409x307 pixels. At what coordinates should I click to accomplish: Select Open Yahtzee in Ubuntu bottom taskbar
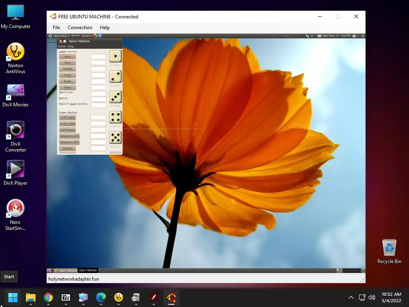click(66, 271)
